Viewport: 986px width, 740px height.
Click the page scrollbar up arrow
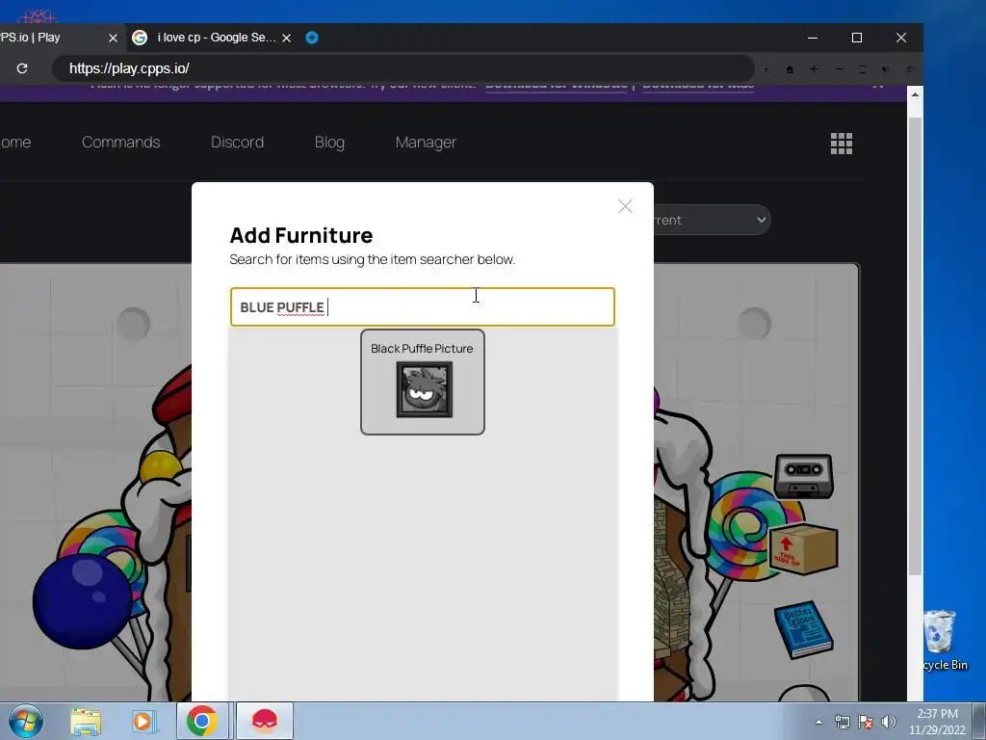(x=915, y=94)
